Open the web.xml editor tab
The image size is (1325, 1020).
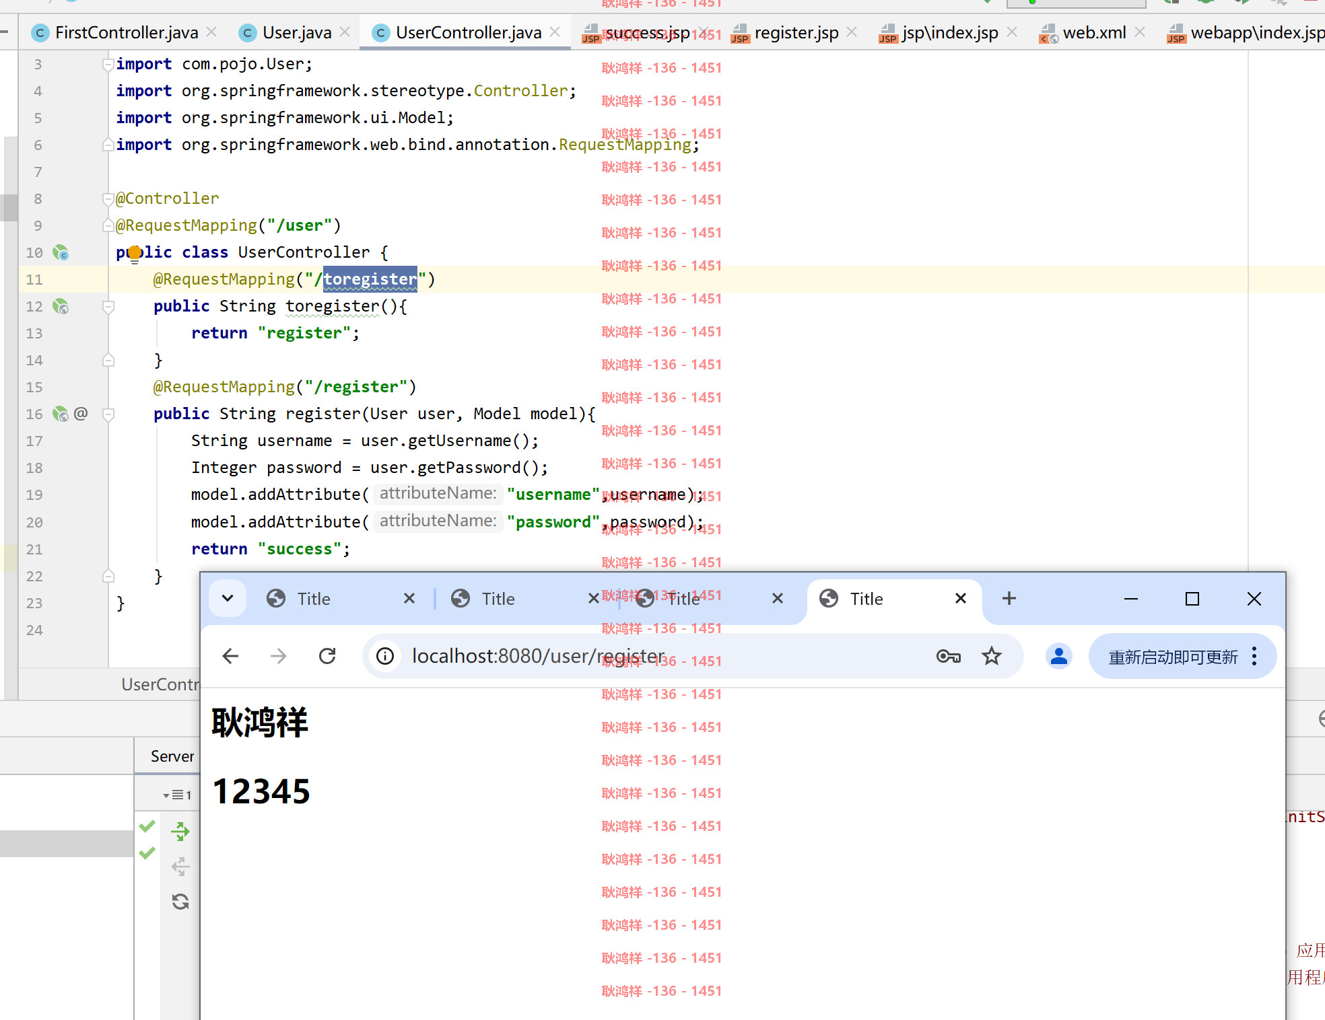tap(1093, 32)
